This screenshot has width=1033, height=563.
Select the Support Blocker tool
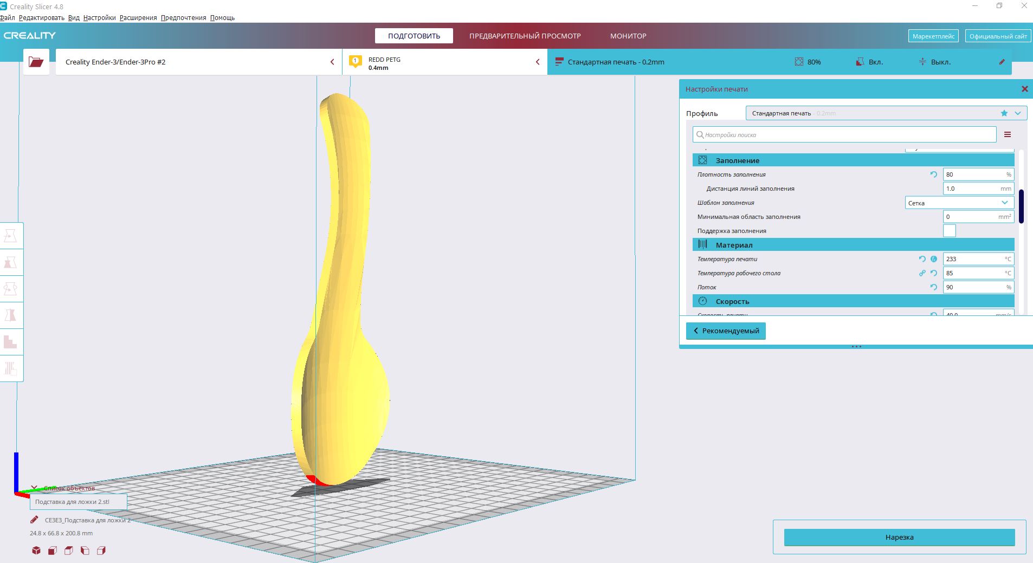coord(10,368)
